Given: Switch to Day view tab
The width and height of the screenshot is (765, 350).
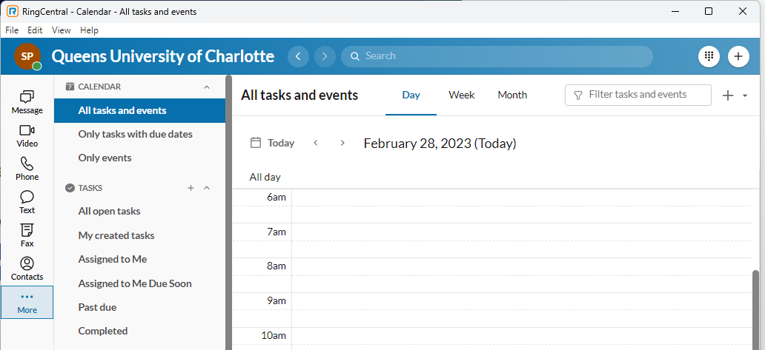Looking at the screenshot, I should [x=411, y=95].
